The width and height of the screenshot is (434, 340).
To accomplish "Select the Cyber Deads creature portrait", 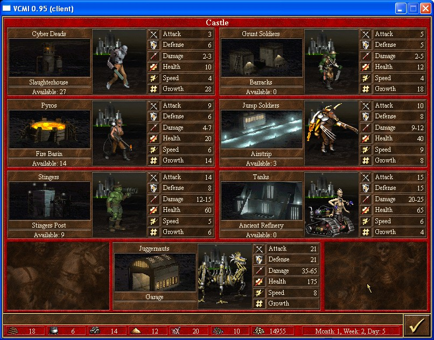I will (120, 61).
